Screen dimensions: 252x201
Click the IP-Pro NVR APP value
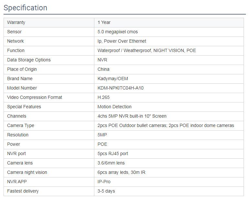point(104,182)
